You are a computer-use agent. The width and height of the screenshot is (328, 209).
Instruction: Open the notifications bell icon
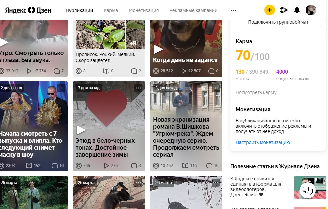297,10
